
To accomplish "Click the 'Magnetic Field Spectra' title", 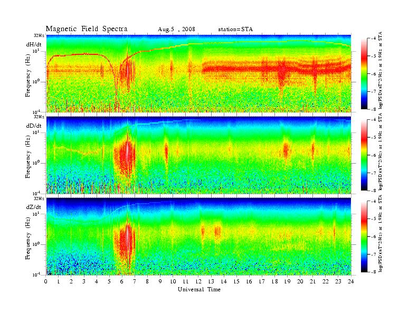I will click(x=87, y=29).
